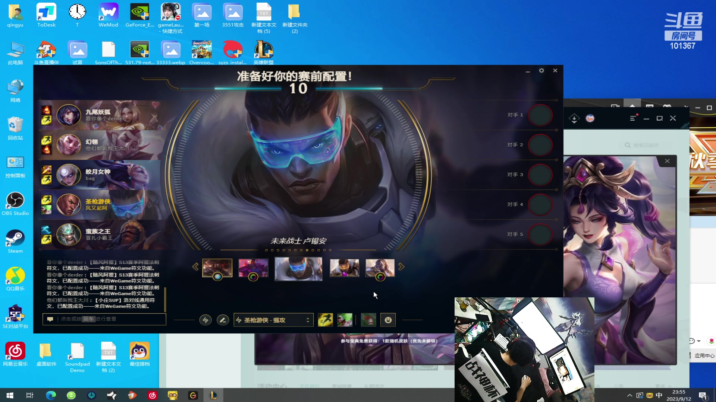Switch the 中 input method indicator

tap(659, 395)
